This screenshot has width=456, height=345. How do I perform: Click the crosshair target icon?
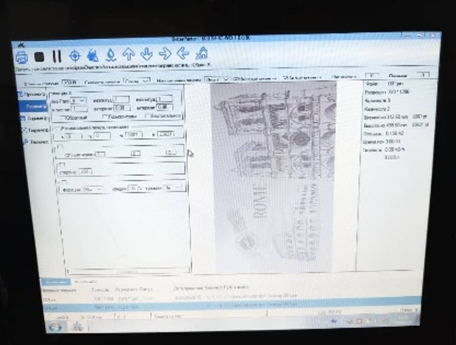[x=74, y=56]
